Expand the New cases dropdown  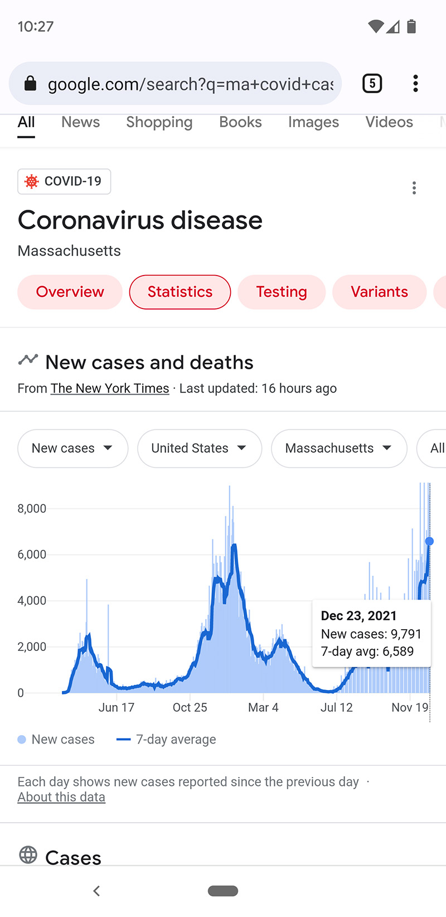coord(72,448)
